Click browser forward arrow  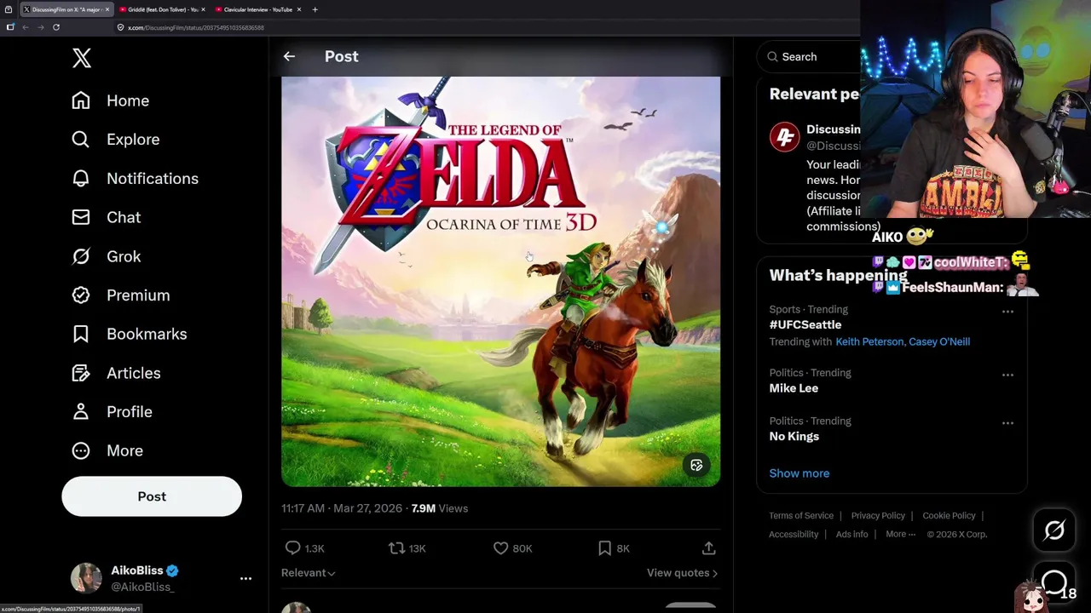click(x=40, y=27)
